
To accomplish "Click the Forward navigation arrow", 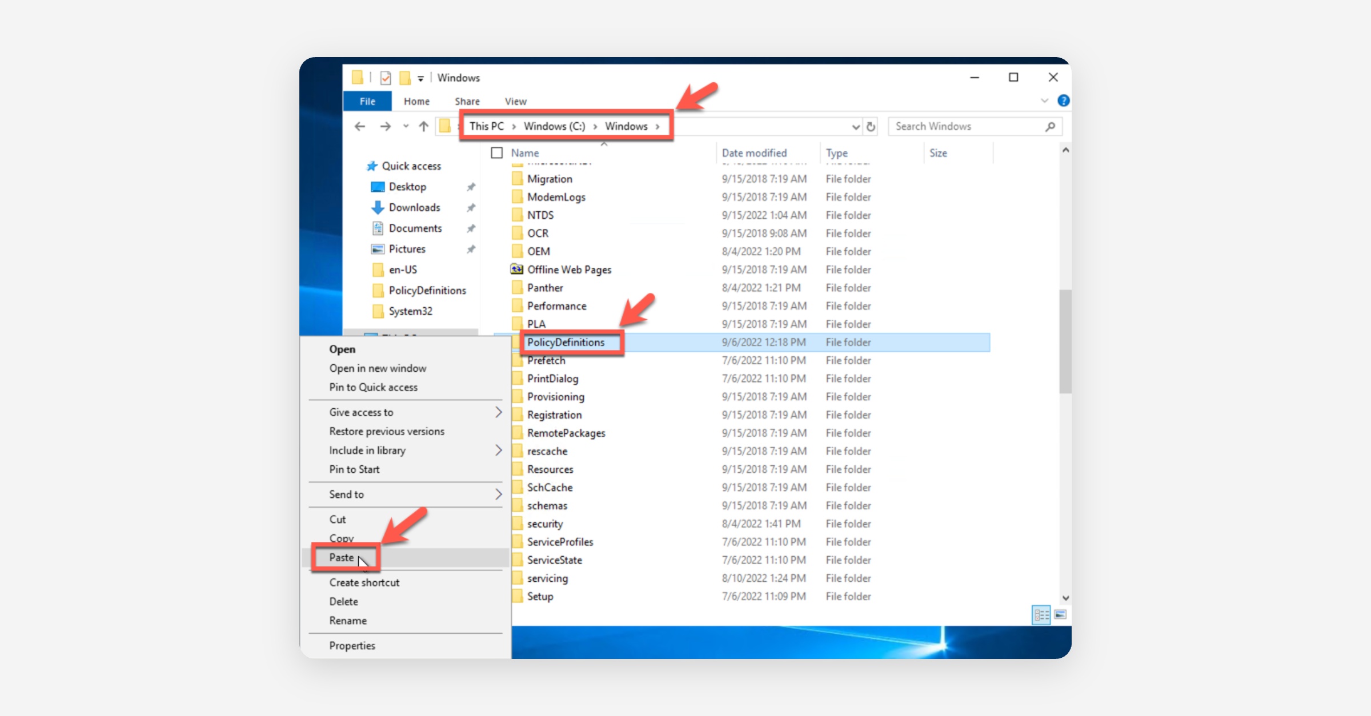I will click(386, 126).
